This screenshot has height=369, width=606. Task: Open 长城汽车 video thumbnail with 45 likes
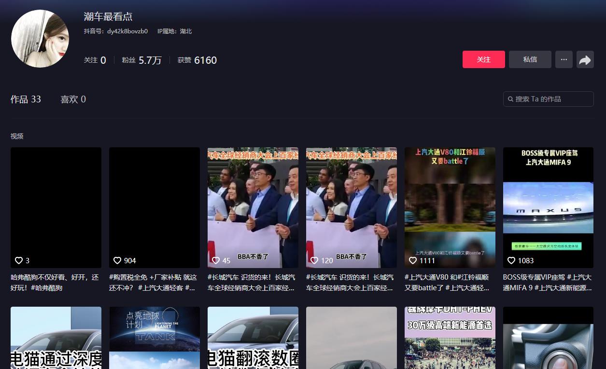click(253, 208)
